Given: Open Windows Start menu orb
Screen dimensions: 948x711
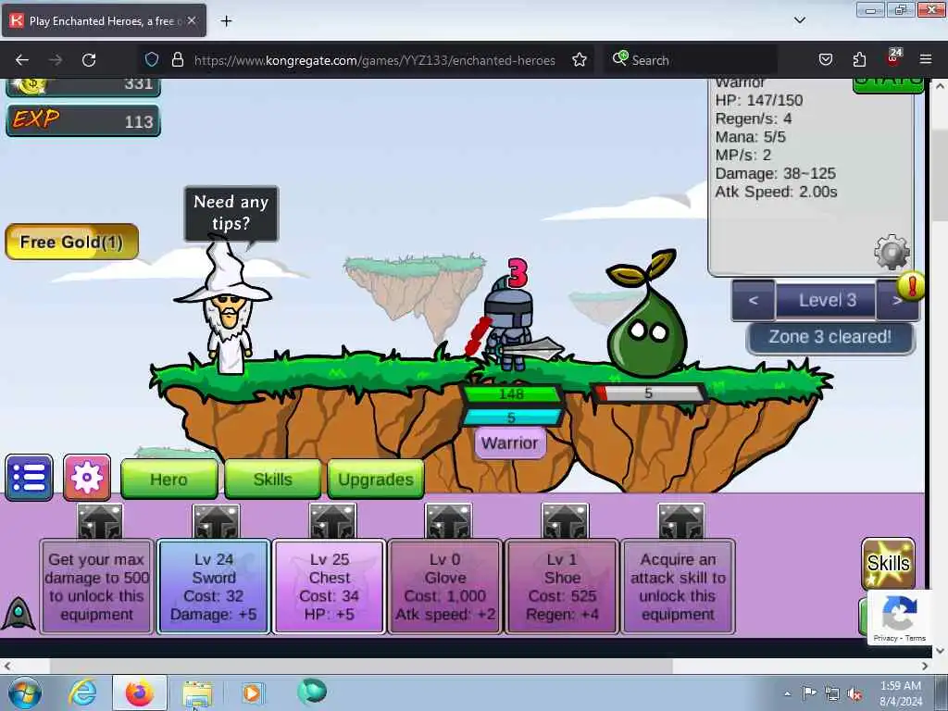Looking at the screenshot, I should (x=25, y=692).
